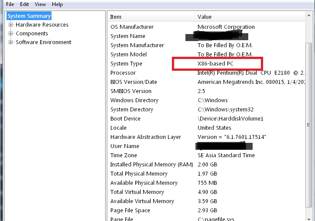Select the Time Zone row

(123, 155)
